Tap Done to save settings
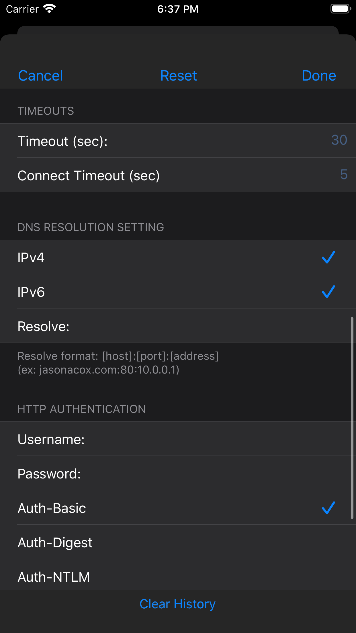The image size is (356, 633). coord(319,75)
